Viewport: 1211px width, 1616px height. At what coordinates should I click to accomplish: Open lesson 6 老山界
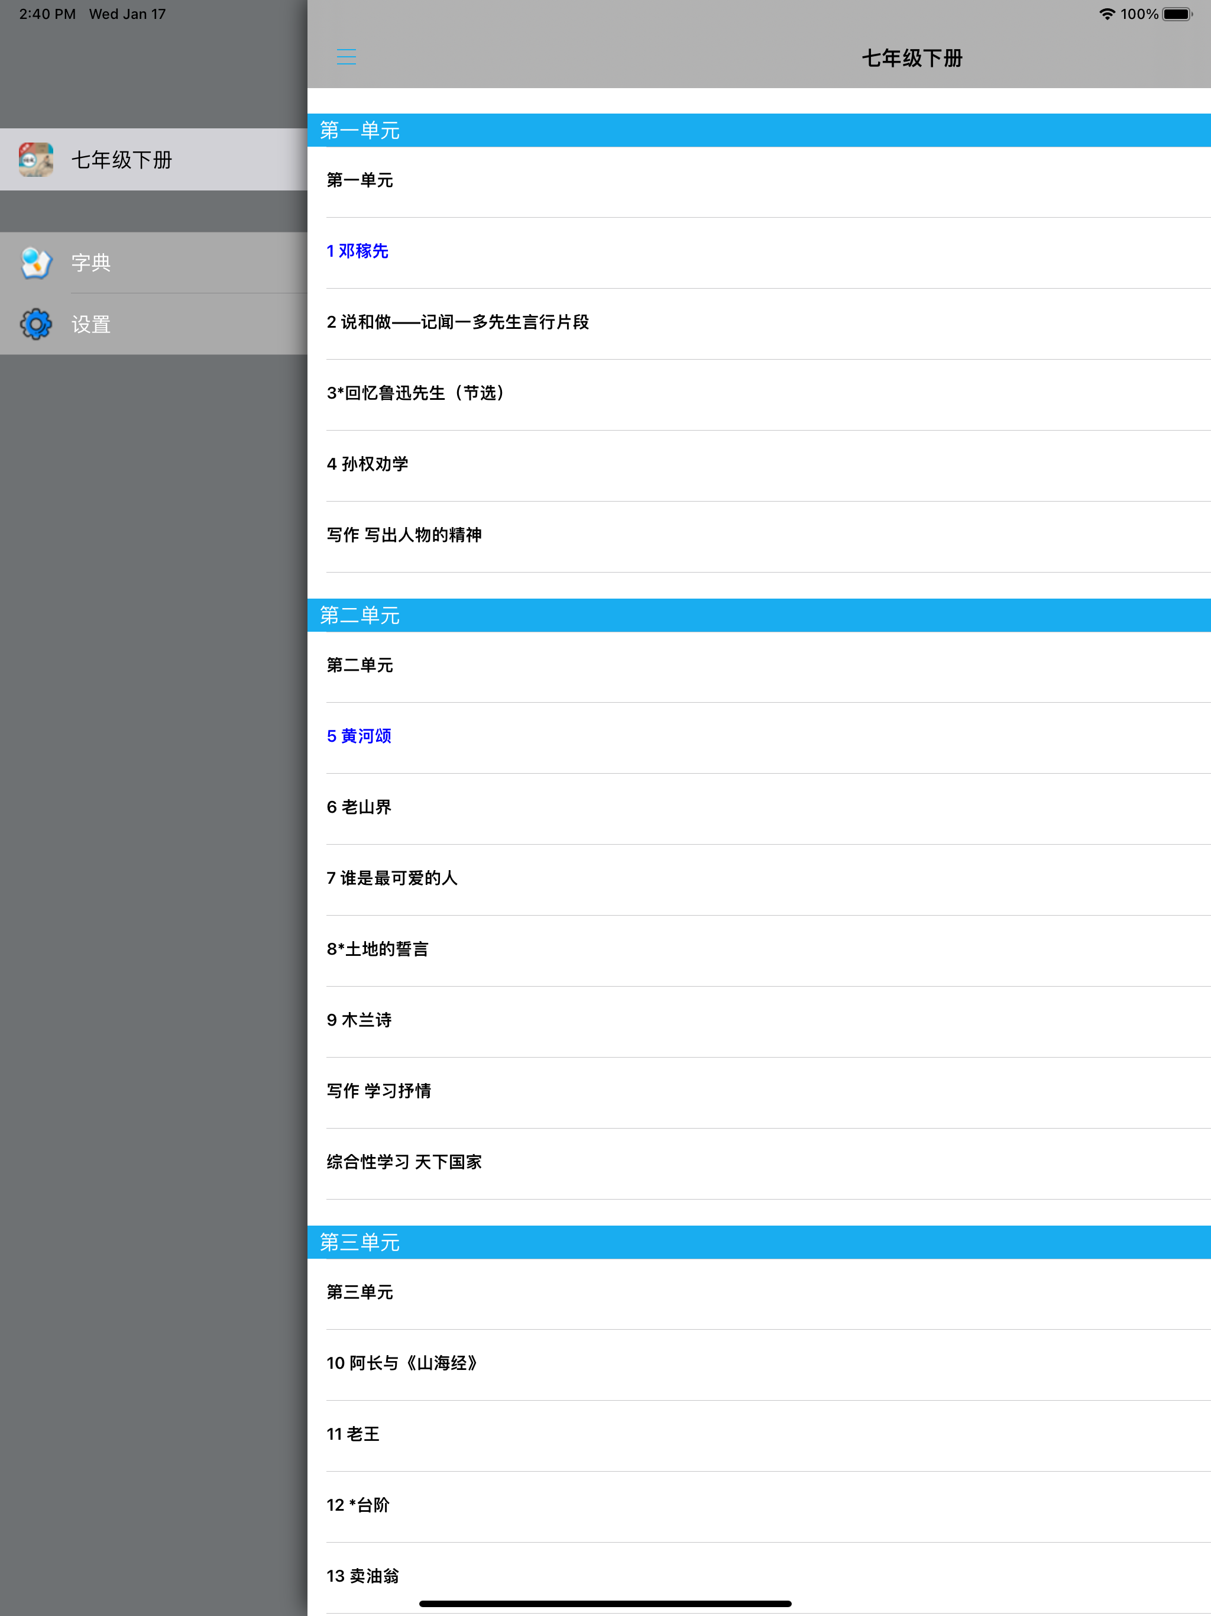[x=759, y=808]
